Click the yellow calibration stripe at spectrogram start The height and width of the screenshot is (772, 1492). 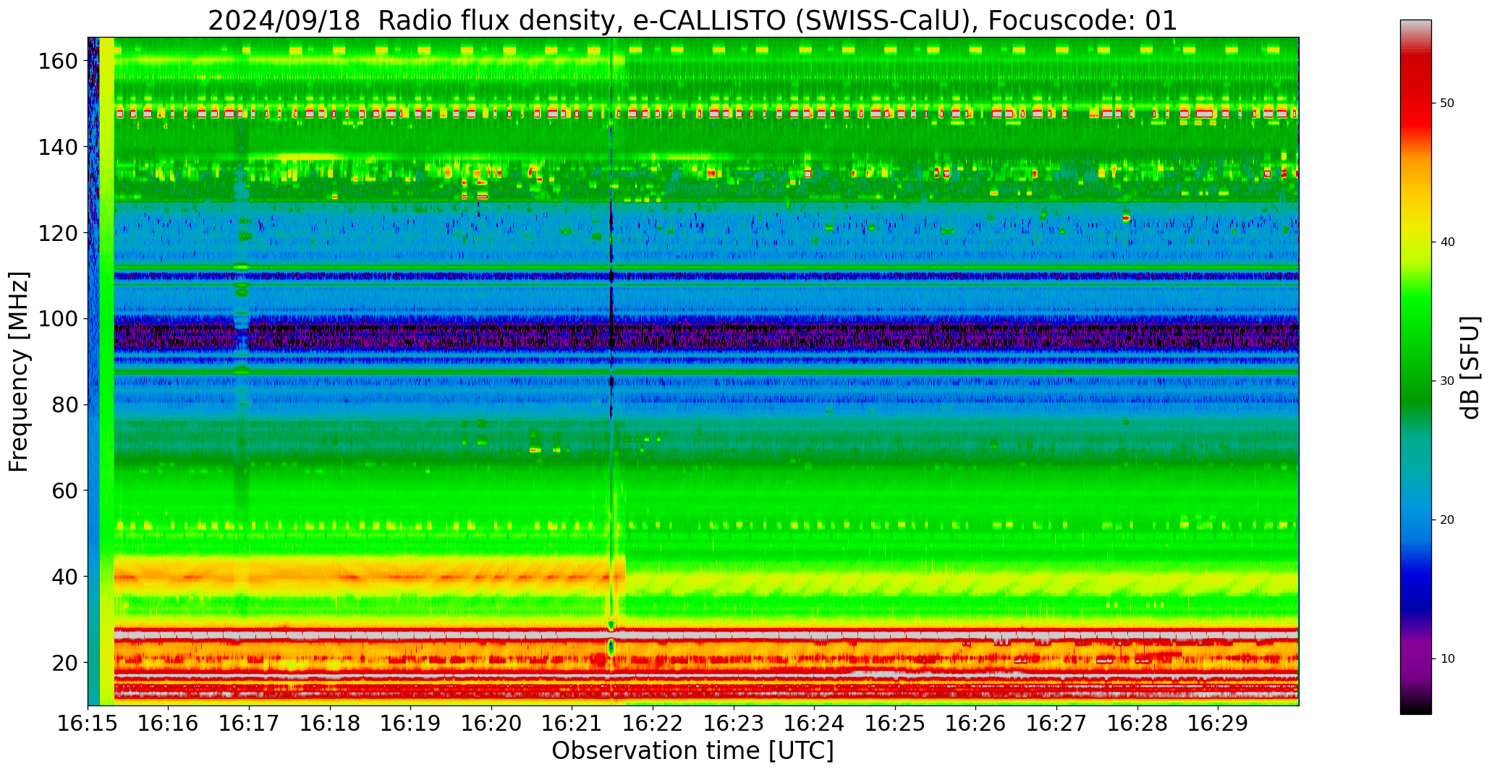[x=106, y=371]
